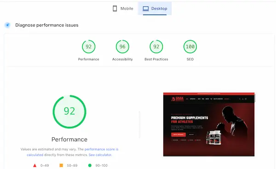Image resolution: width=276 pixels, height=169 pixels.
Task: Click the Performance label under top gauges
Action: [x=88, y=59]
